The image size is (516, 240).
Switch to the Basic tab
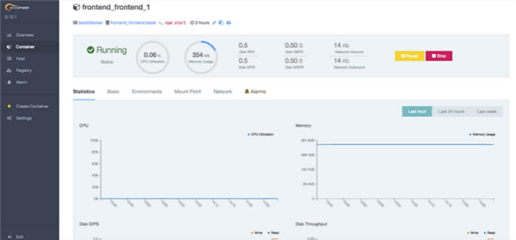114,91
